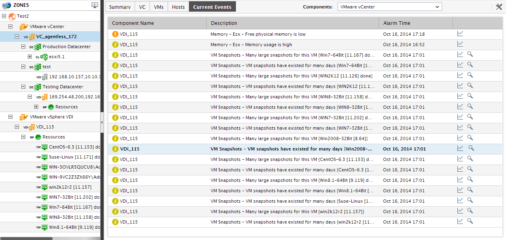
Task: Click magnifier icon for Win7-64Bit large snapshots row
Action: [x=470, y=54]
